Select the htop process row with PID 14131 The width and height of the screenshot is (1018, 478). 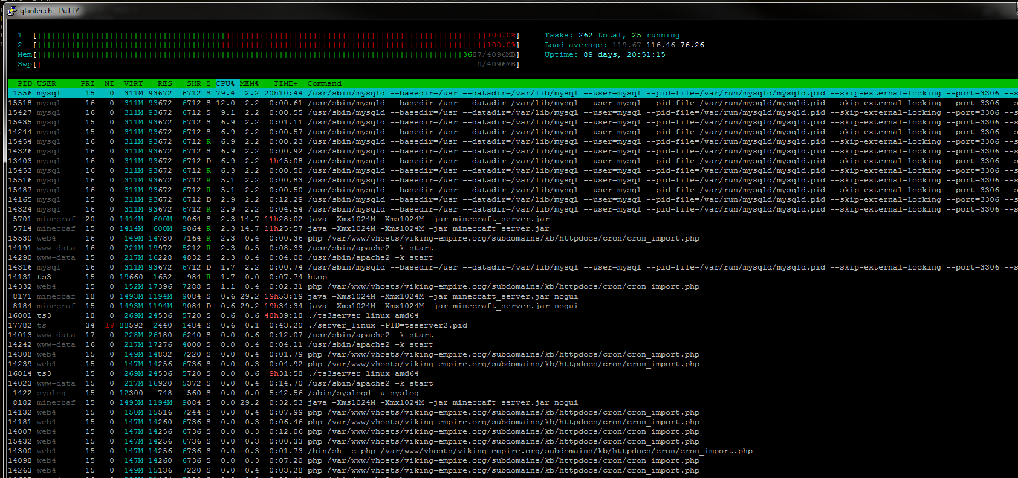point(242,277)
